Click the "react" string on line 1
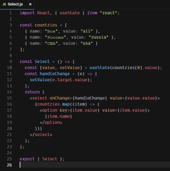 [x=108, y=13]
